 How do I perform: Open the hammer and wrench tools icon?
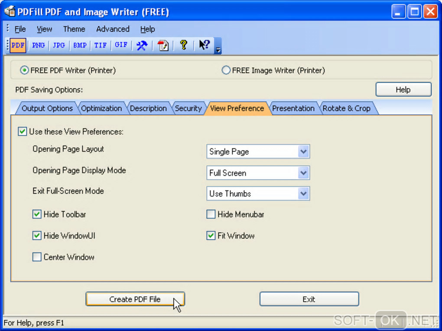[x=142, y=45]
